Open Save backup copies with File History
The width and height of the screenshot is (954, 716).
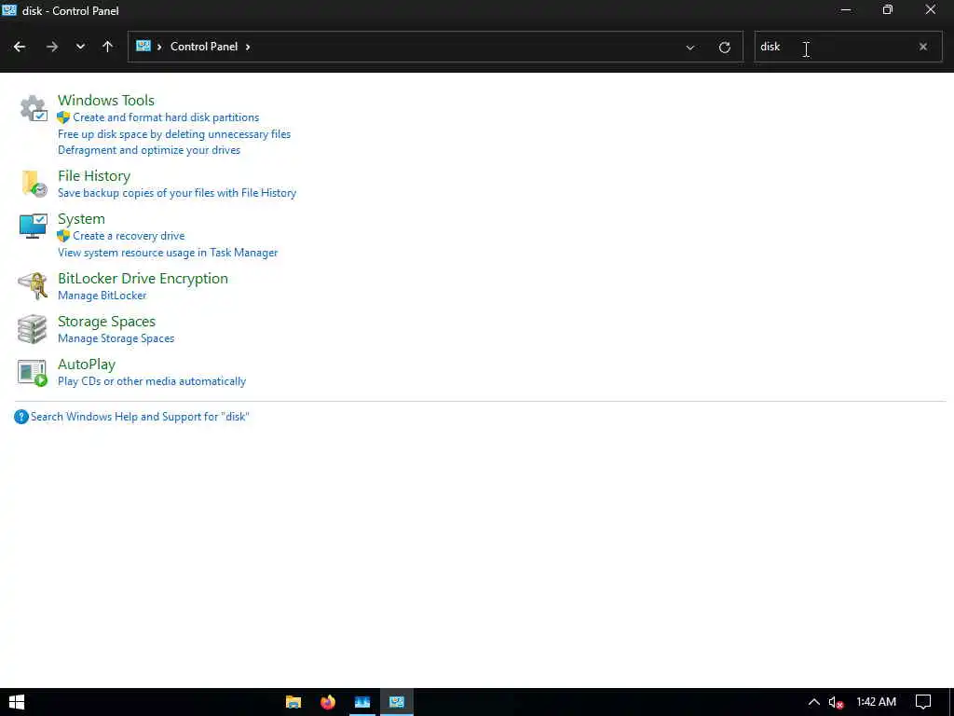[177, 192]
